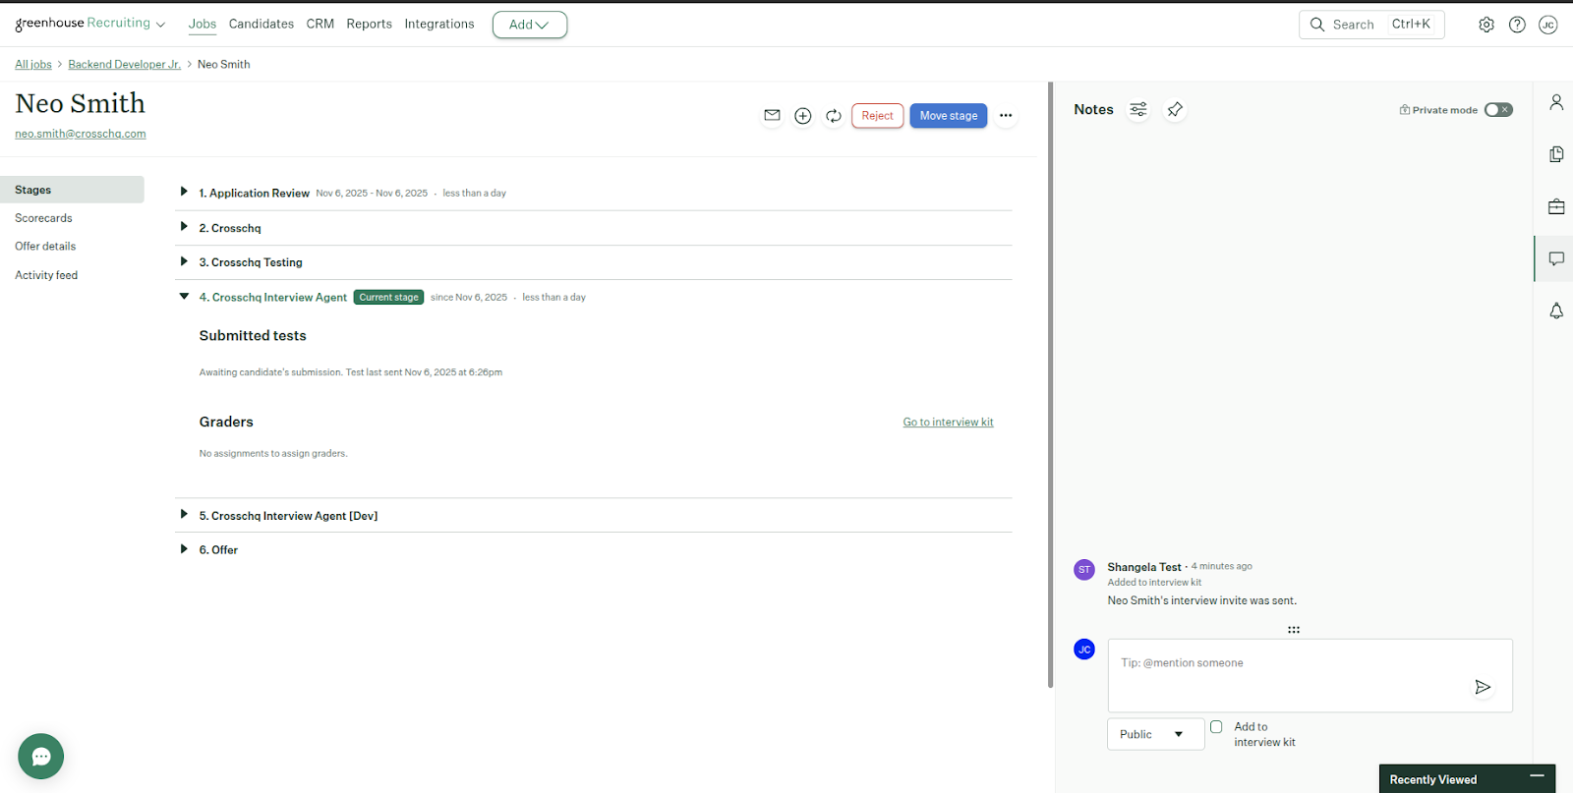Screen dimensions: 1573x793
Task: Switch to Scorecards in the sidebar
Action: pyautogui.click(x=44, y=218)
